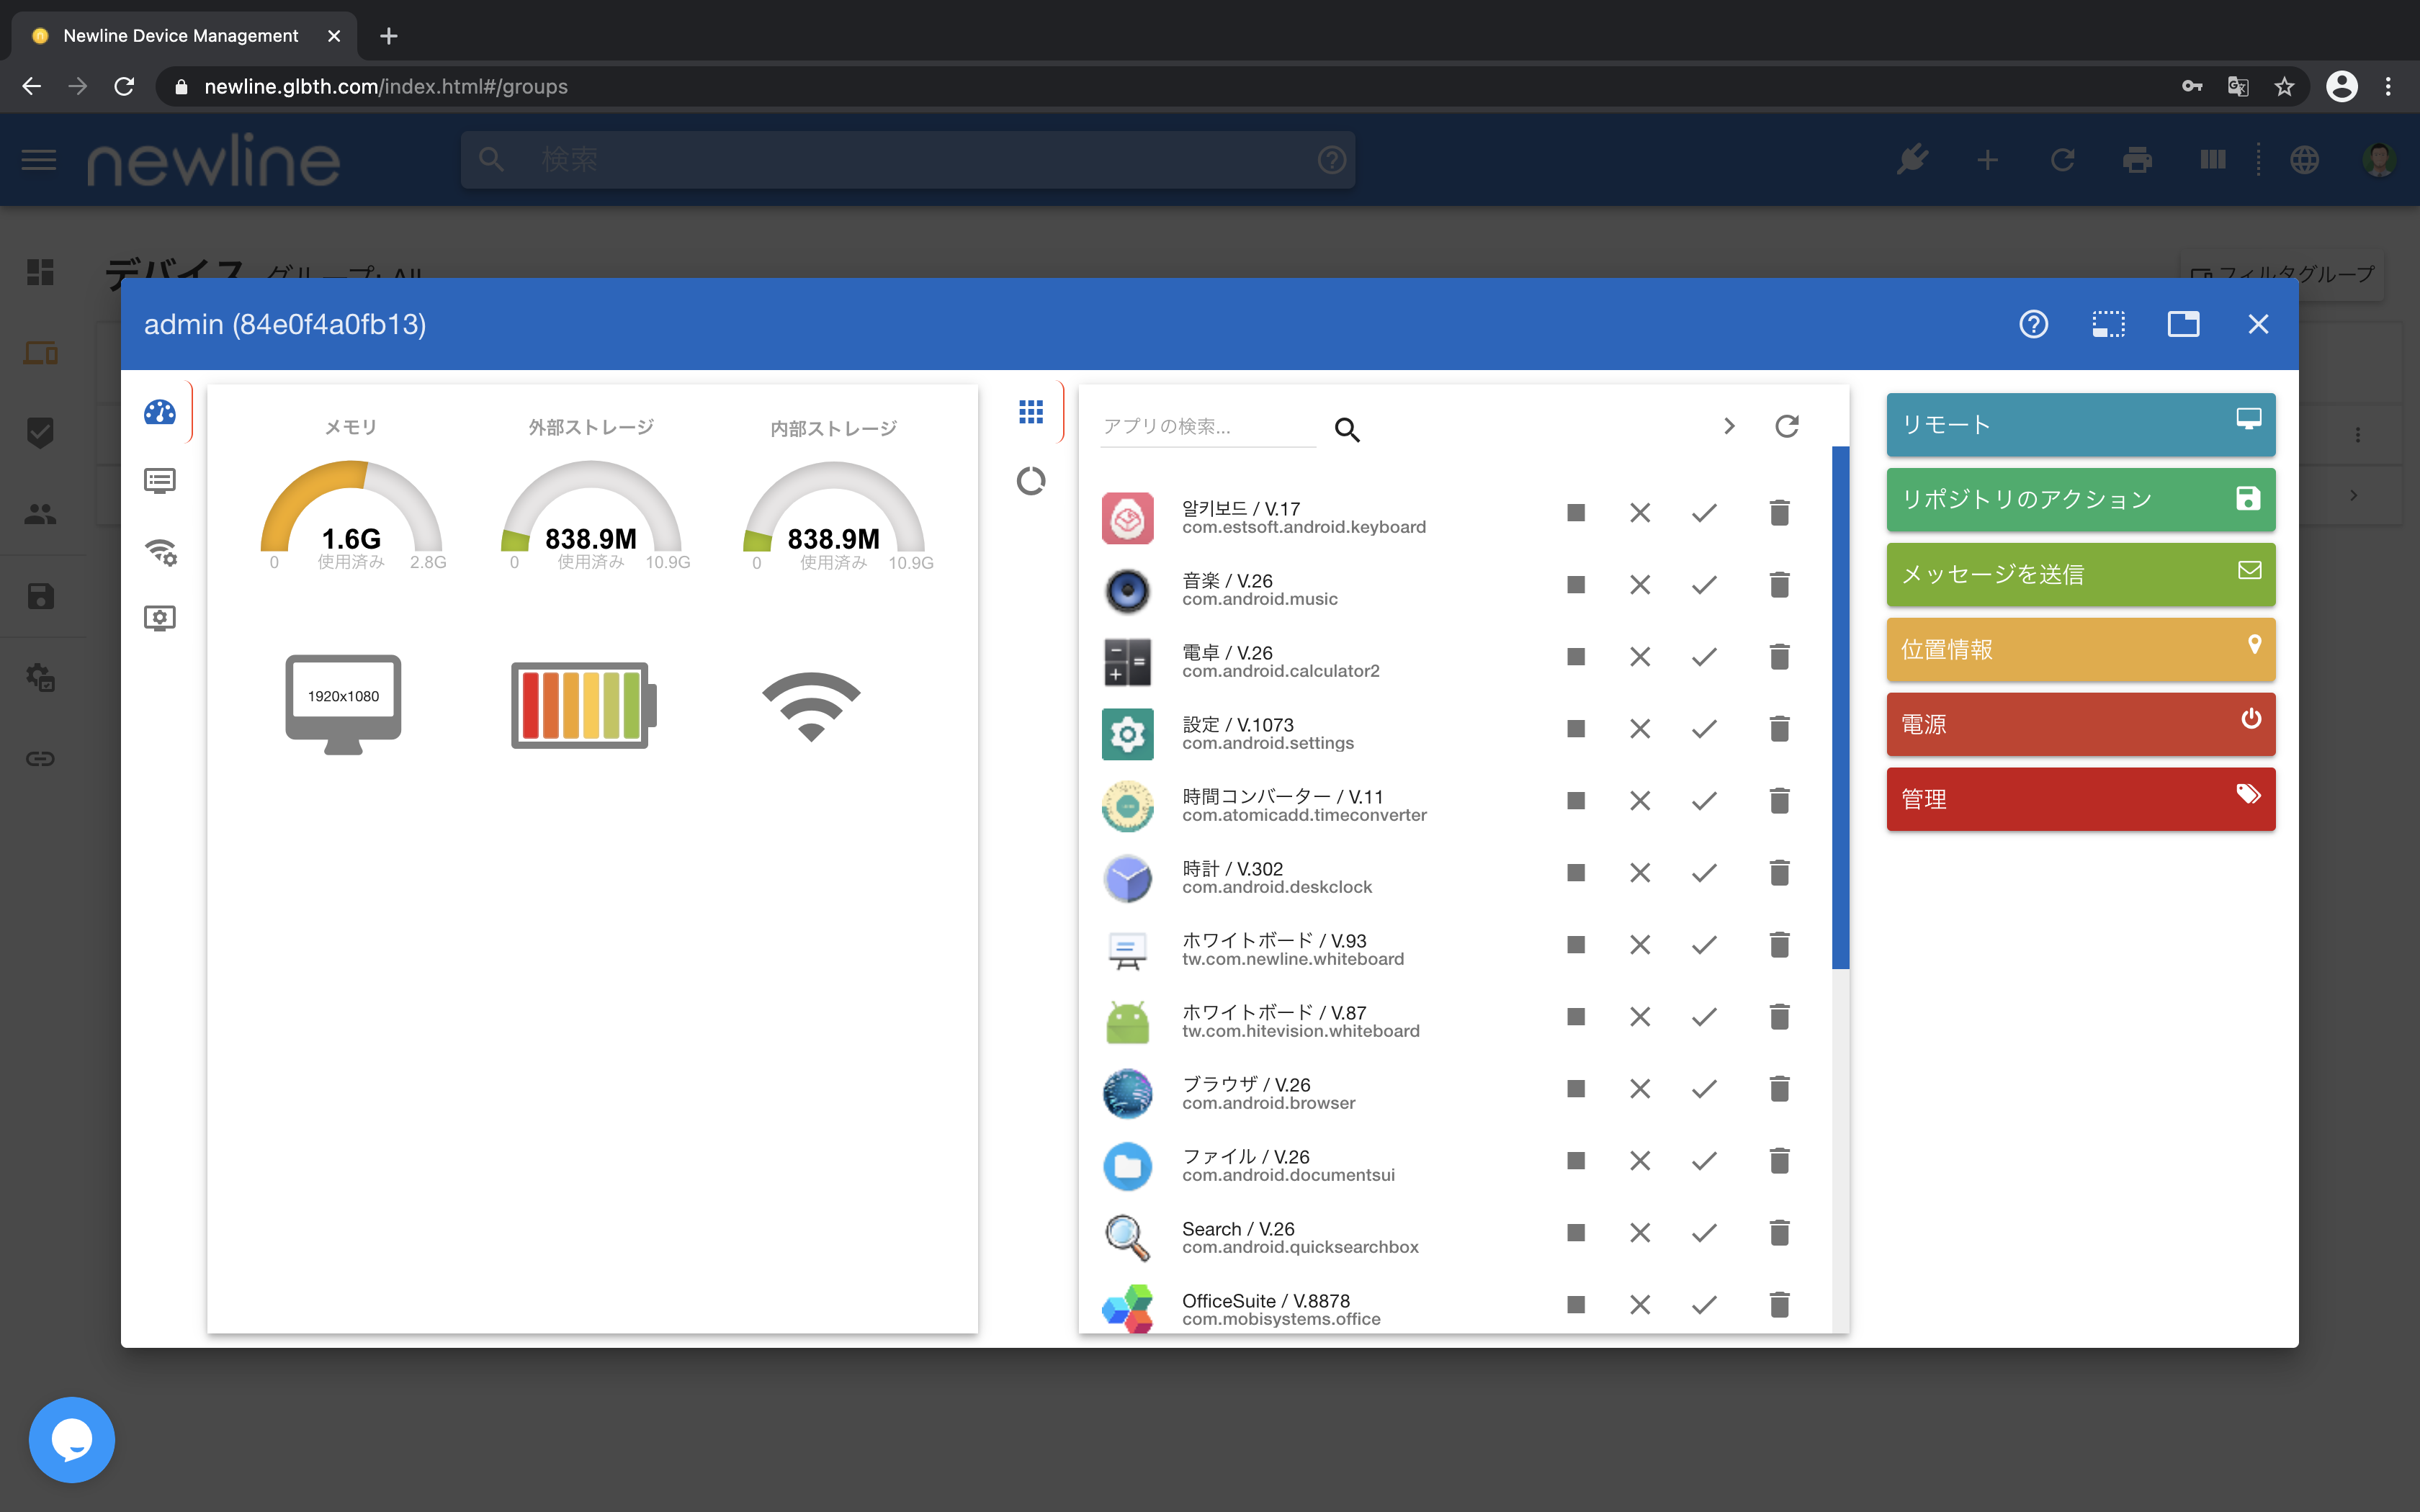Disable the 時計 deskclock app with X
The image size is (2420, 1512).
click(x=1640, y=873)
